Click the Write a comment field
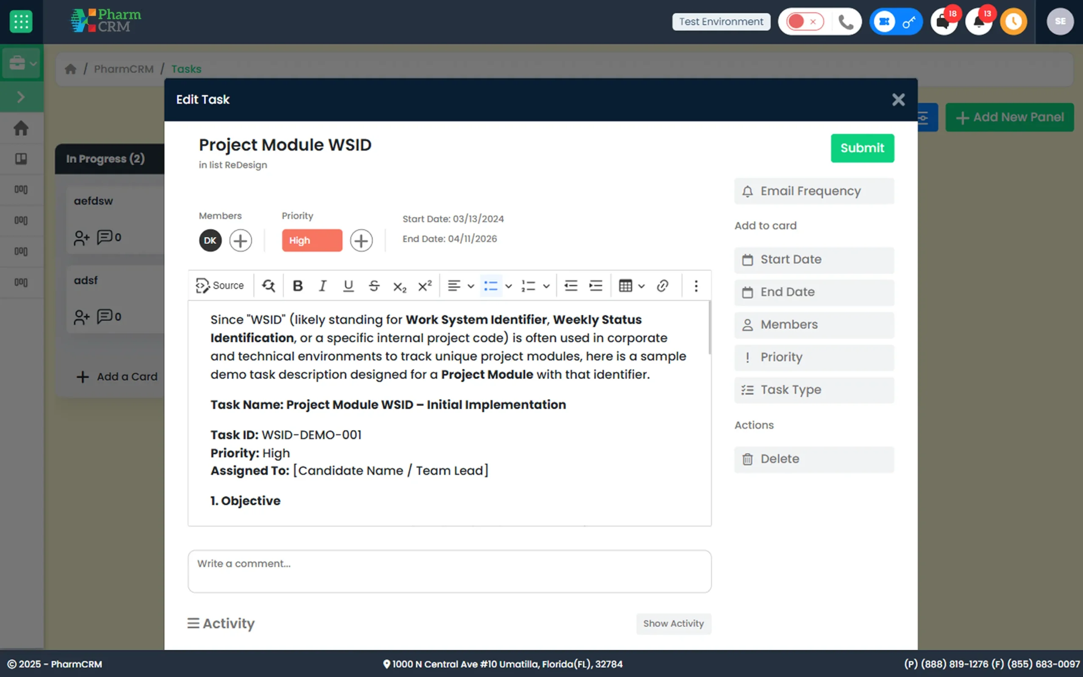The image size is (1083, 677). tap(449, 571)
